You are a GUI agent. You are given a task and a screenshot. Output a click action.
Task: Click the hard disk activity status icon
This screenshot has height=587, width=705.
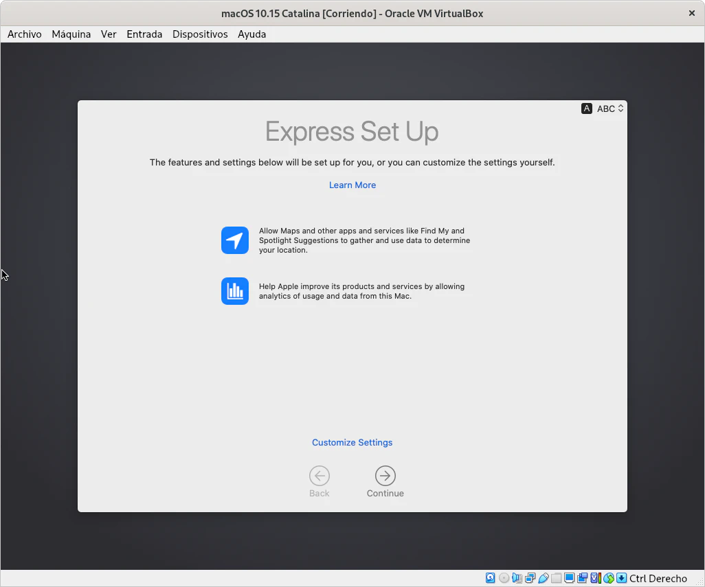(x=490, y=578)
